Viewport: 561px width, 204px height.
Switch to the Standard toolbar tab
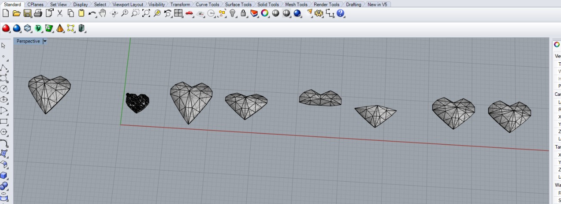(12, 4)
